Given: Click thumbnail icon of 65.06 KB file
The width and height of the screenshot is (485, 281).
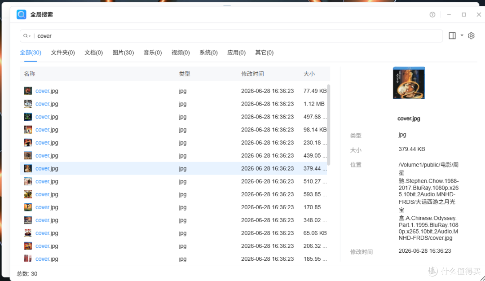Looking at the screenshot, I should click(x=28, y=233).
